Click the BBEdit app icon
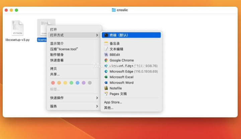The width and height of the screenshot is (241, 139). (x=106, y=54)
